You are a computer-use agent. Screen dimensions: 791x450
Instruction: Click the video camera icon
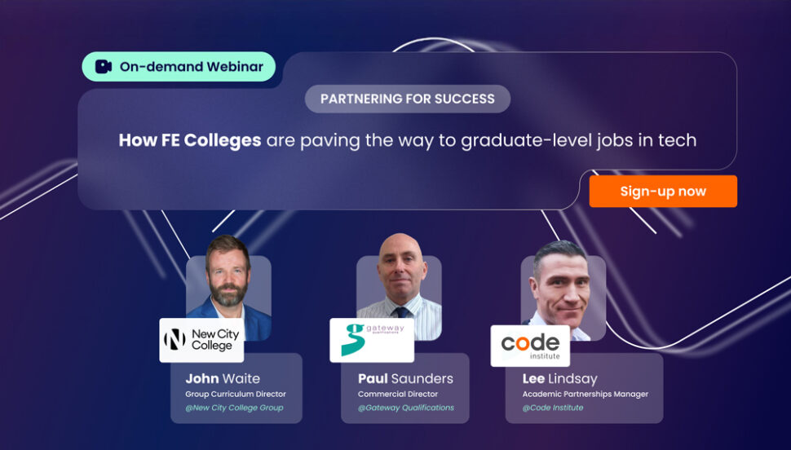(x=104, y=67)
